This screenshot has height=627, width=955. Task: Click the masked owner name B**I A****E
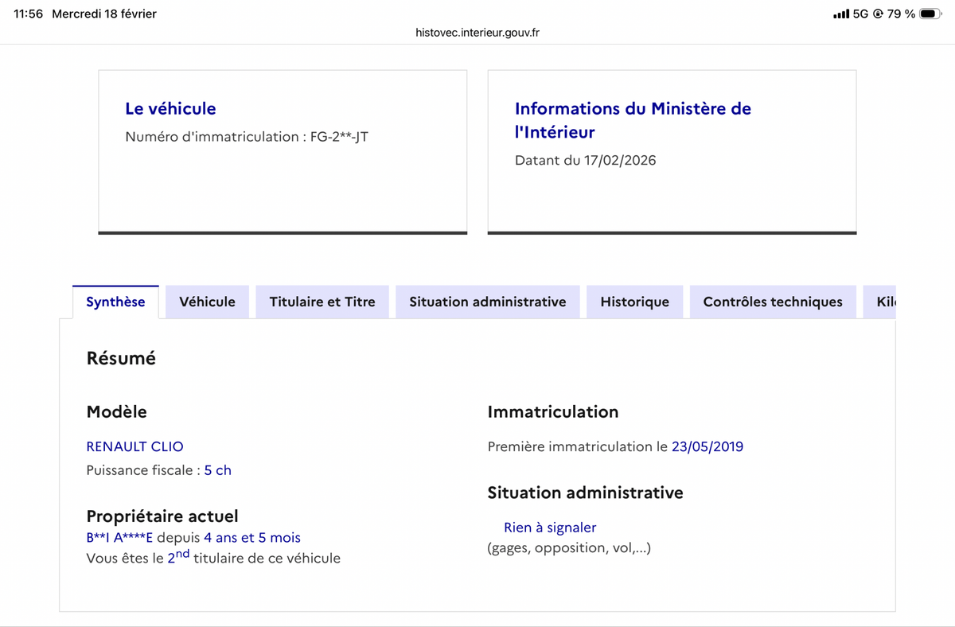coord(120,537)
